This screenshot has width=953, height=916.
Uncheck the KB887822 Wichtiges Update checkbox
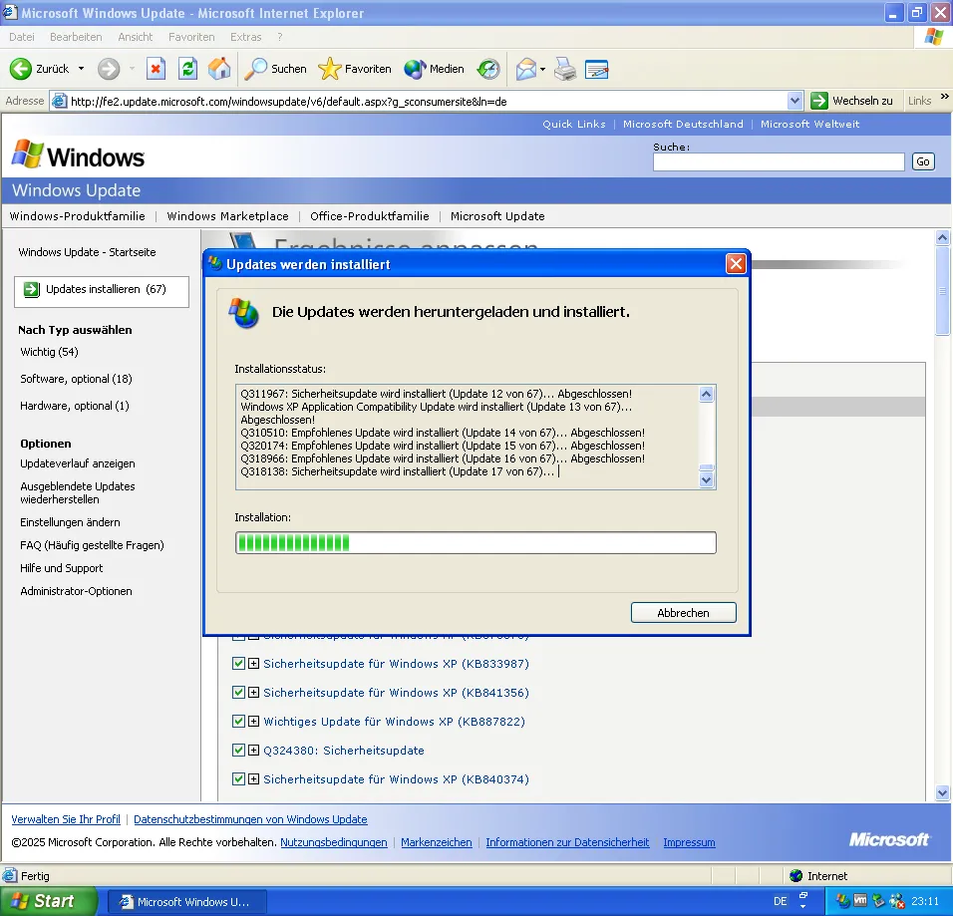[x=238, y=722]
